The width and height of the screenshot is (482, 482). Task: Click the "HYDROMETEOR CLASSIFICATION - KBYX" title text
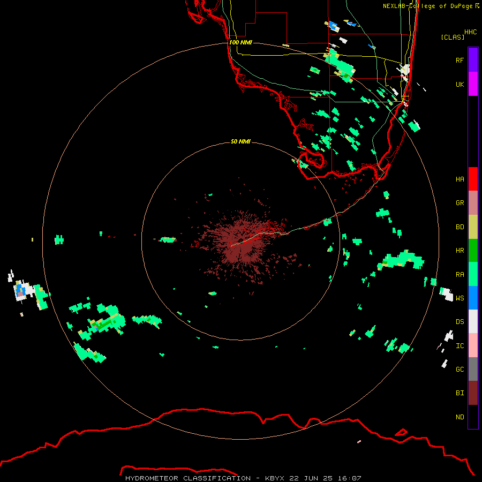tap(205, 478)
